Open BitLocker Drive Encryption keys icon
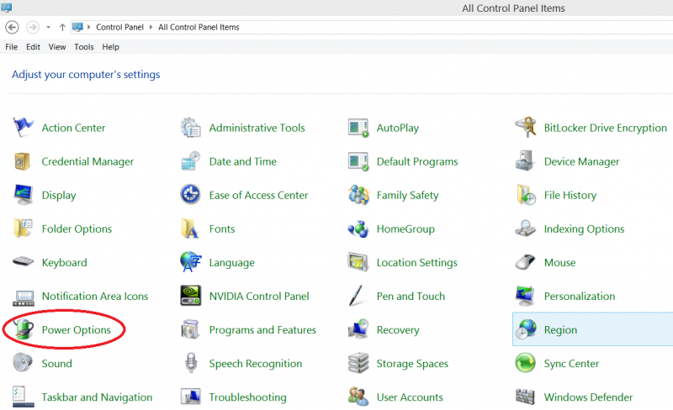This screenshot has height=410, width=673. coord(525,128)
